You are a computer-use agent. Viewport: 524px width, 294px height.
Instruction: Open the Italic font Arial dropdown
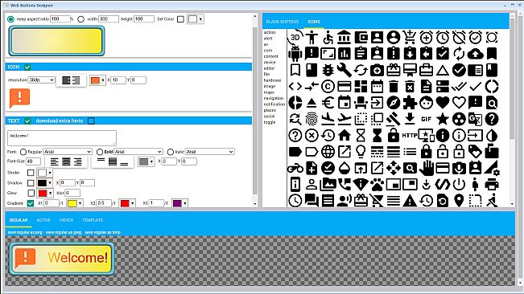click(x=210, y=152)
